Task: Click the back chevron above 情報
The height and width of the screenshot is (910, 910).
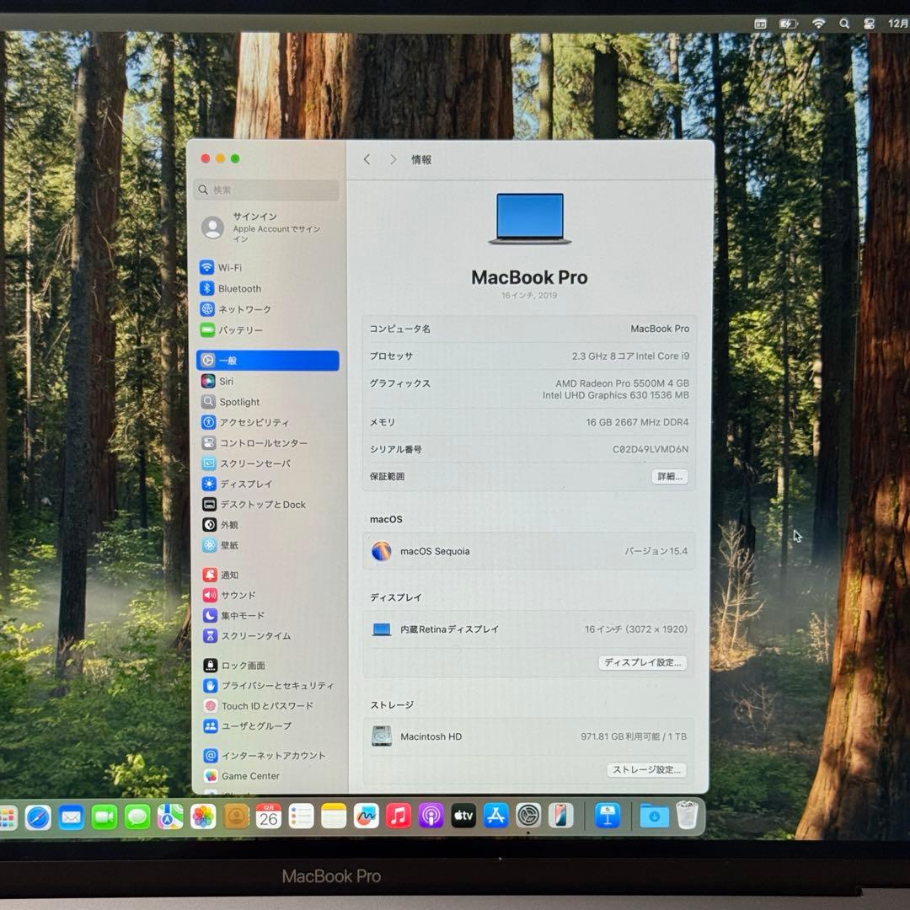Action: coord(367,159)
